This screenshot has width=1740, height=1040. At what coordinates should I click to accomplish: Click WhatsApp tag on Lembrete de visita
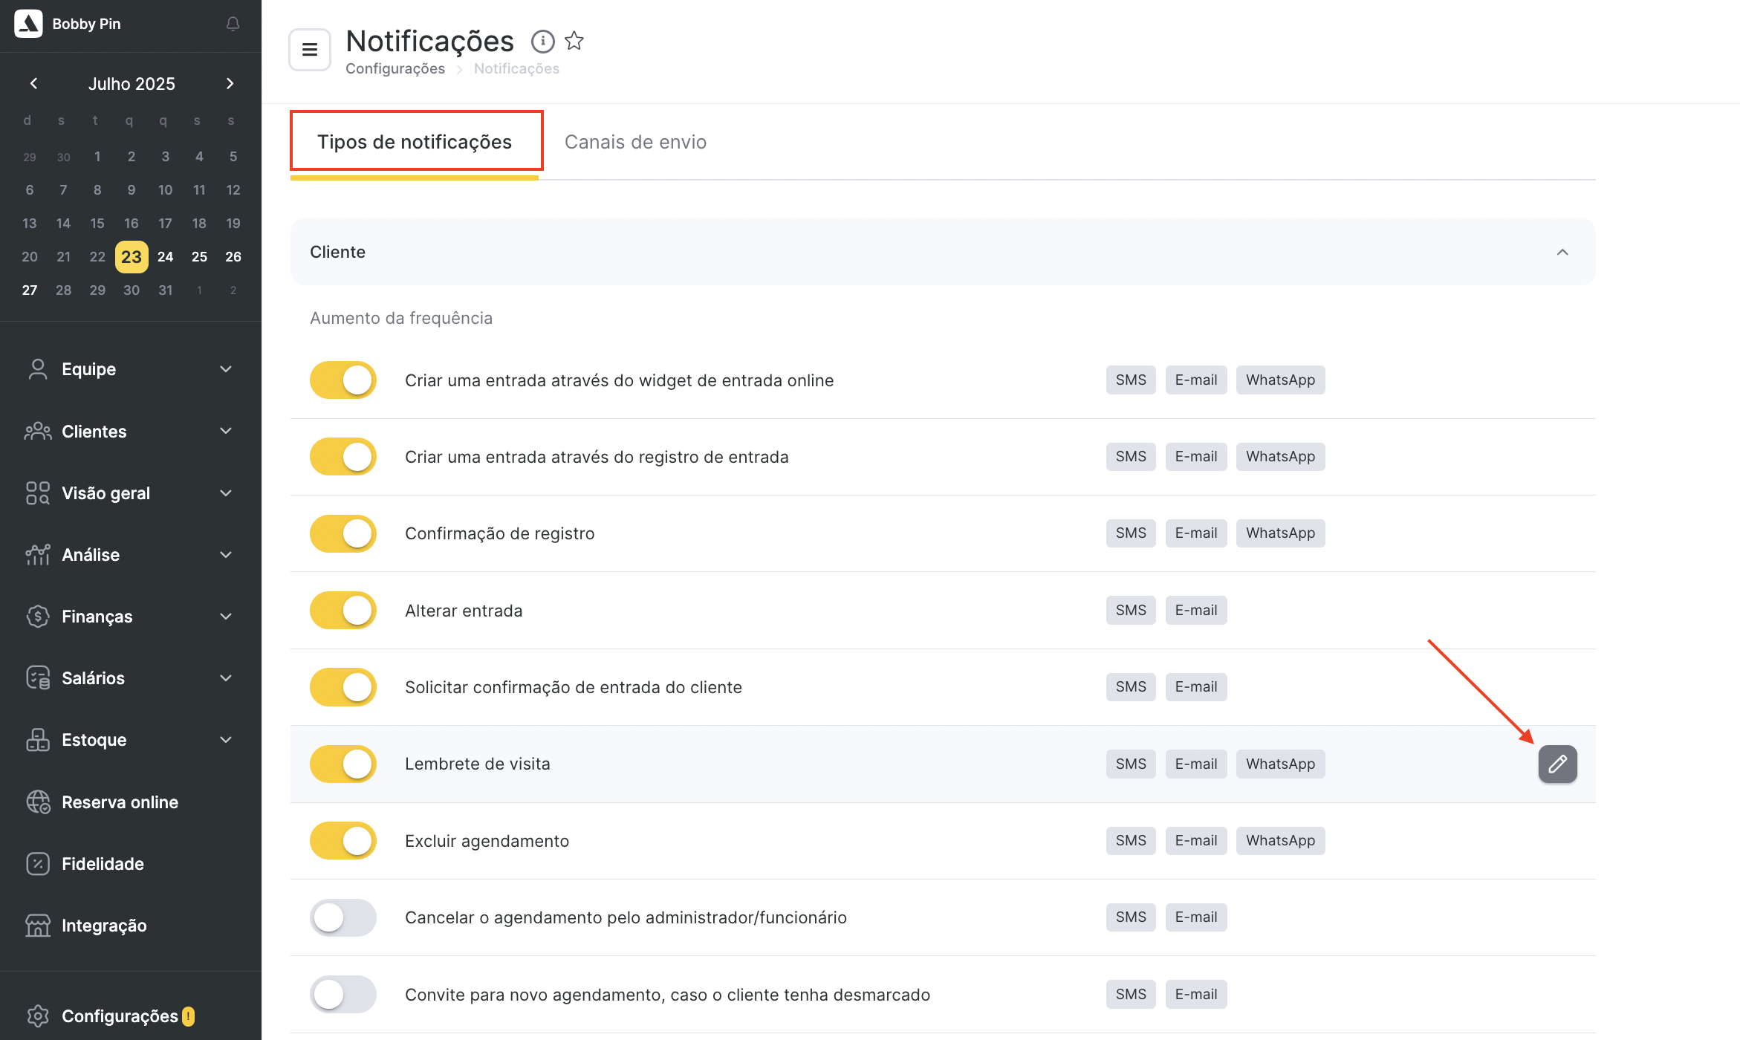click(x=1280, y=764)
